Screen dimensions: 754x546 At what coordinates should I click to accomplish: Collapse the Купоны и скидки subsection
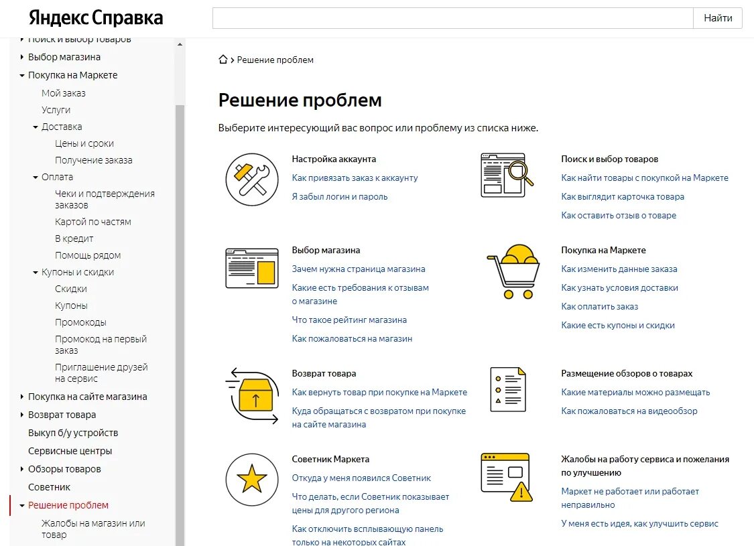(35, 273)
